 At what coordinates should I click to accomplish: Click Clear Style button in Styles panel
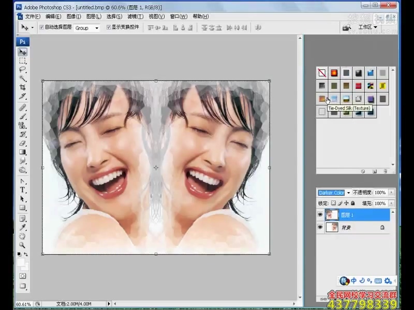363,172
